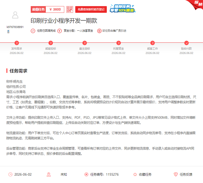
Task: Open the 收藏任务 link
Action: 145,174
